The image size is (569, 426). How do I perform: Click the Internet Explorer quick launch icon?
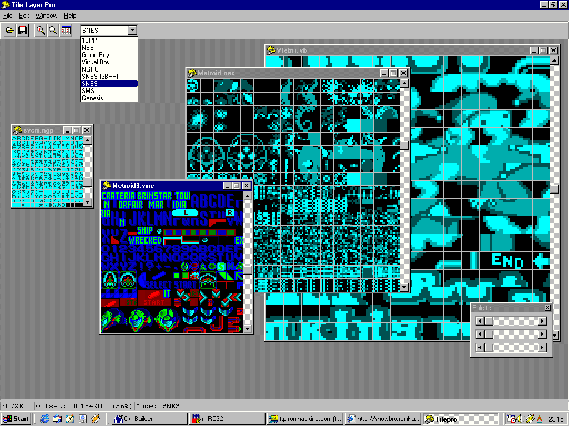[45, 419]
